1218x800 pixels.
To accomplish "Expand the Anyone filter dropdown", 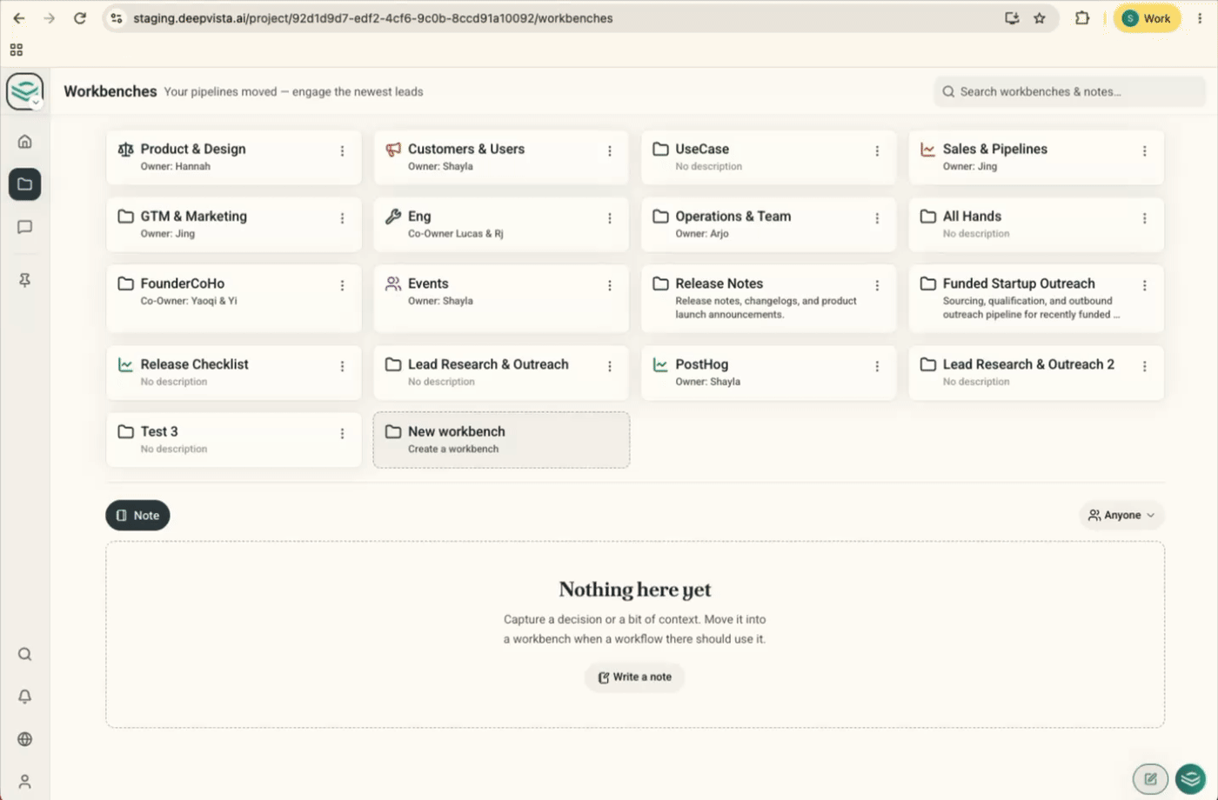I will click(1121, 516).
